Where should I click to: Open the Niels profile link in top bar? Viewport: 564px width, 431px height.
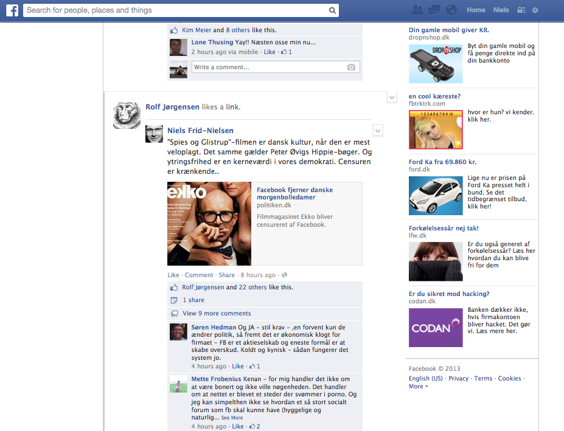coord(501,10)
